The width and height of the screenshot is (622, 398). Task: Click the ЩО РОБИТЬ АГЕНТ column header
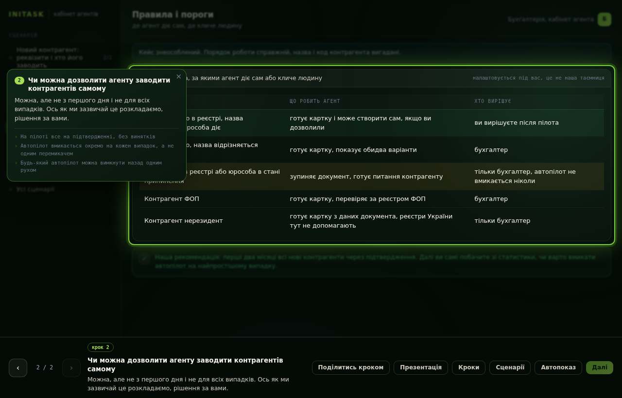click(x=315, y=101)
